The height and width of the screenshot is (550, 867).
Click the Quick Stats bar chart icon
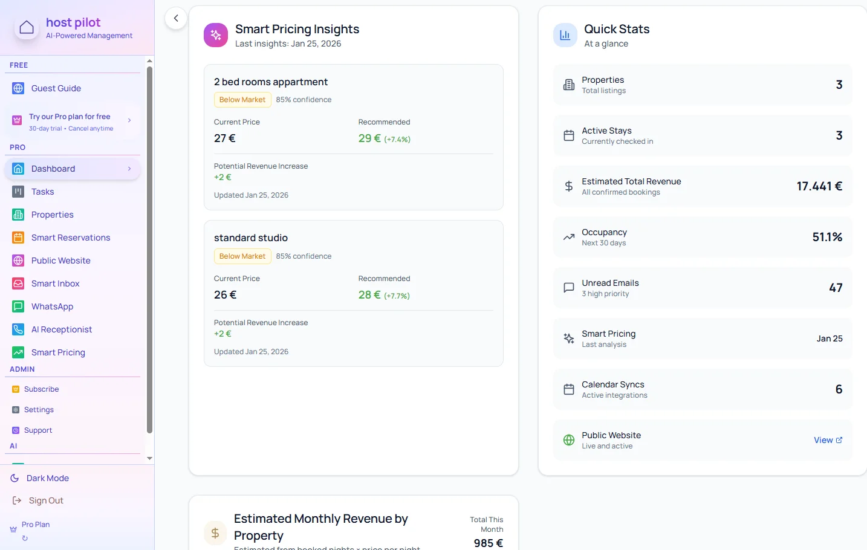point(565,35)
